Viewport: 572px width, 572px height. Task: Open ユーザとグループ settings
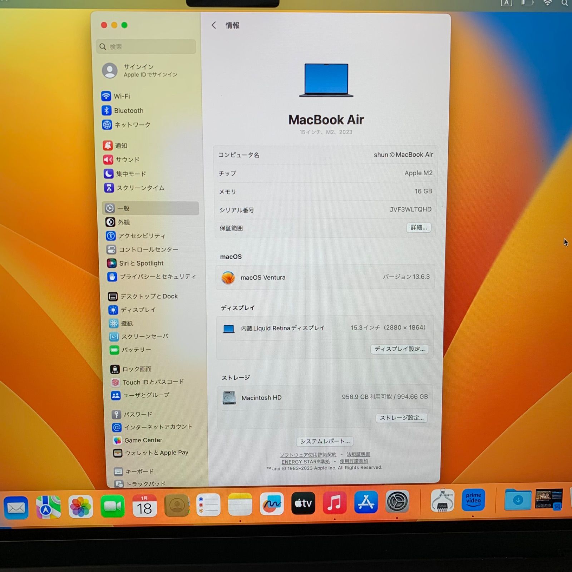tap(140, 395)
